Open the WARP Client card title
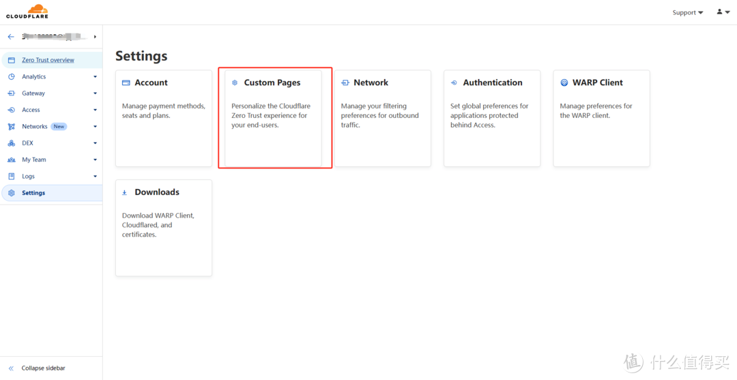 (x=597, y=83)
